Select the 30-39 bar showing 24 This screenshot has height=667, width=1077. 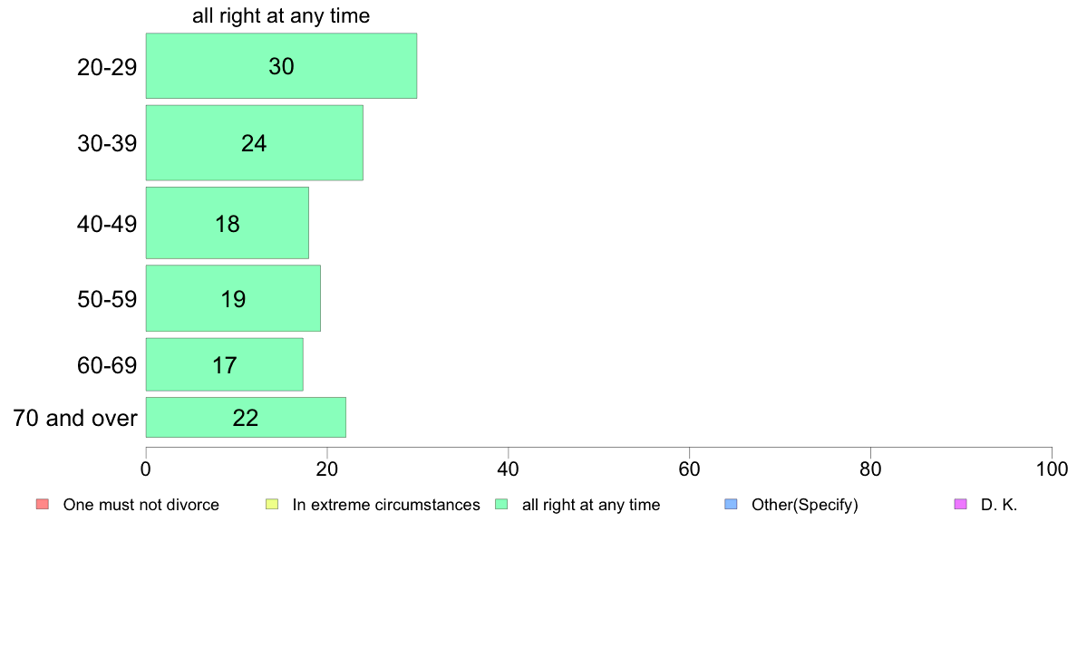click(x=254, y=143)
